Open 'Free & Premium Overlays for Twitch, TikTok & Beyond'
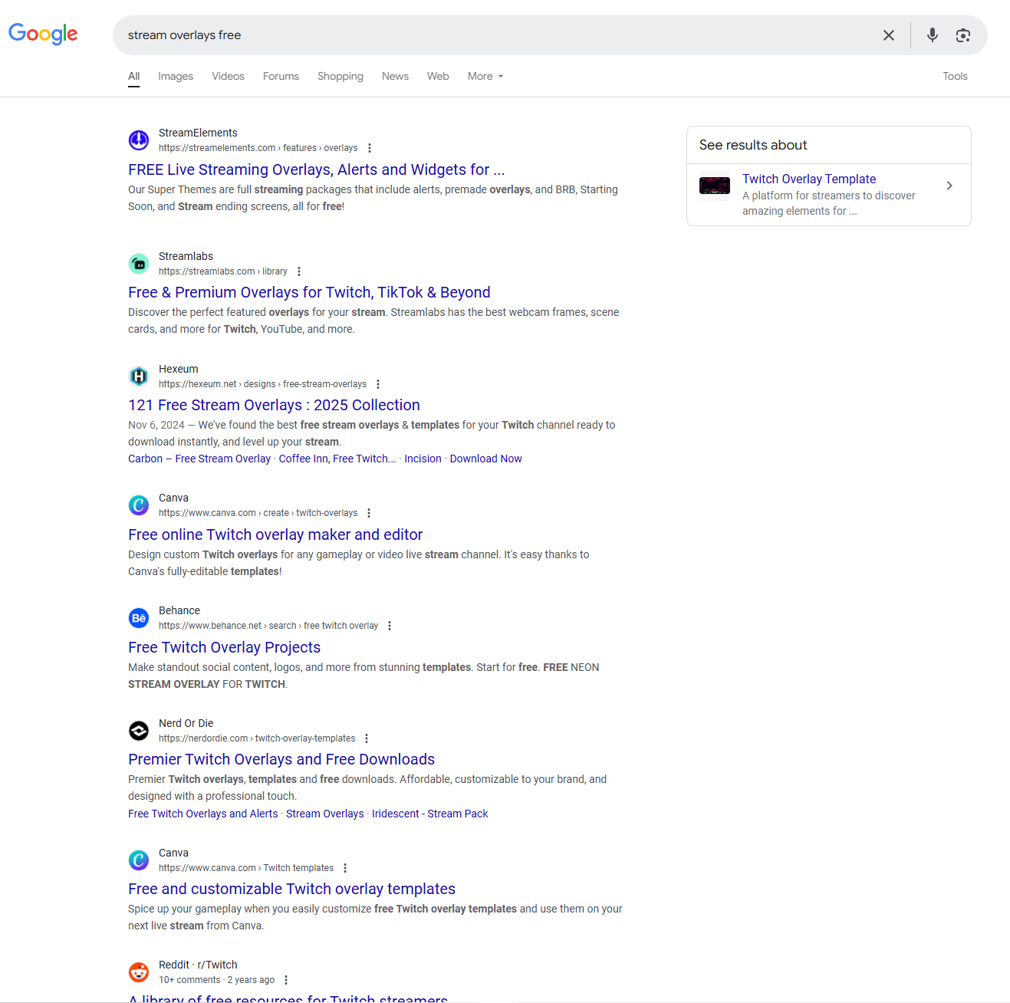This screenshot has width=1010, height=1003. point(309,292)
